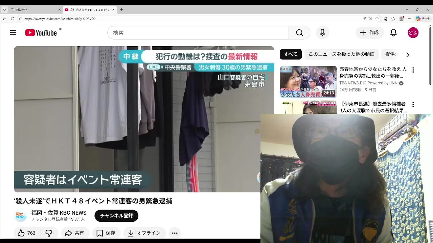Viewport: 433px width, 243px height.
Task: Show more filter chips with right chevron
Action: pos(408,54)
